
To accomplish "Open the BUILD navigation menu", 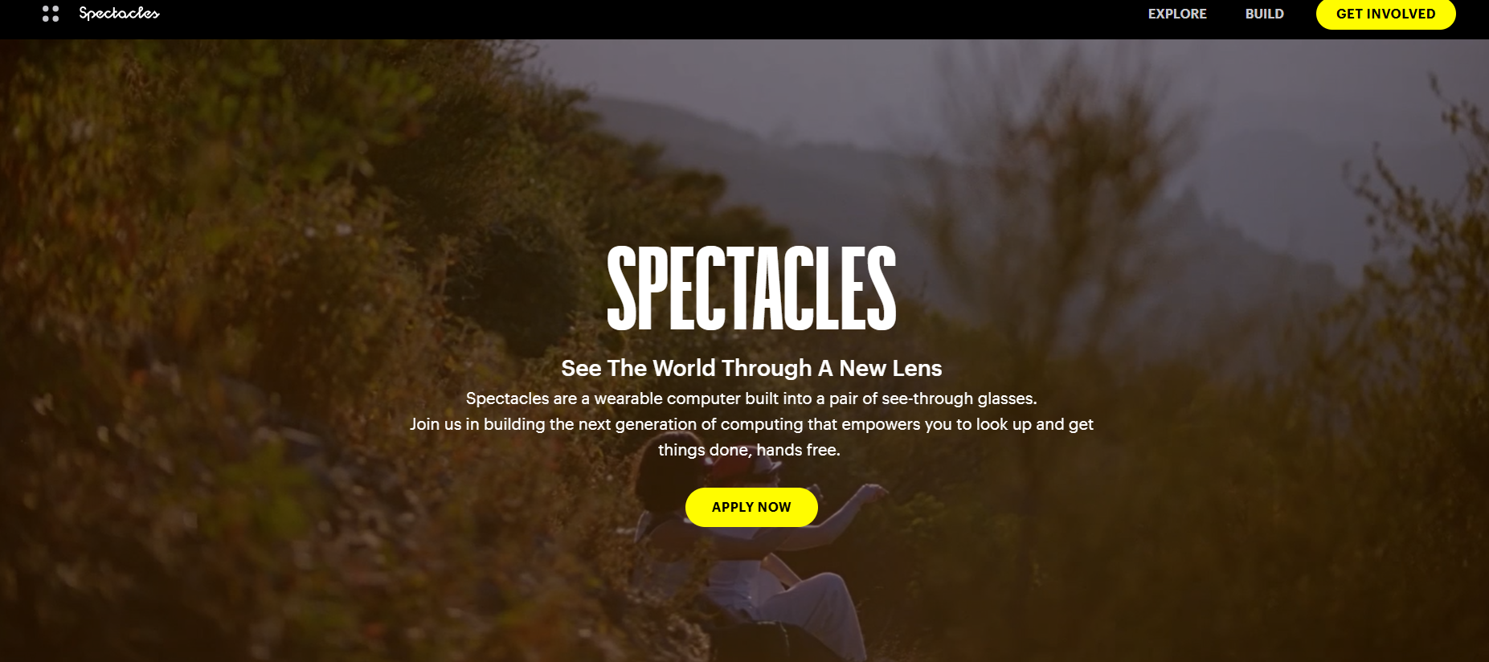I will pyautogui.click(x=1264, y=14).
